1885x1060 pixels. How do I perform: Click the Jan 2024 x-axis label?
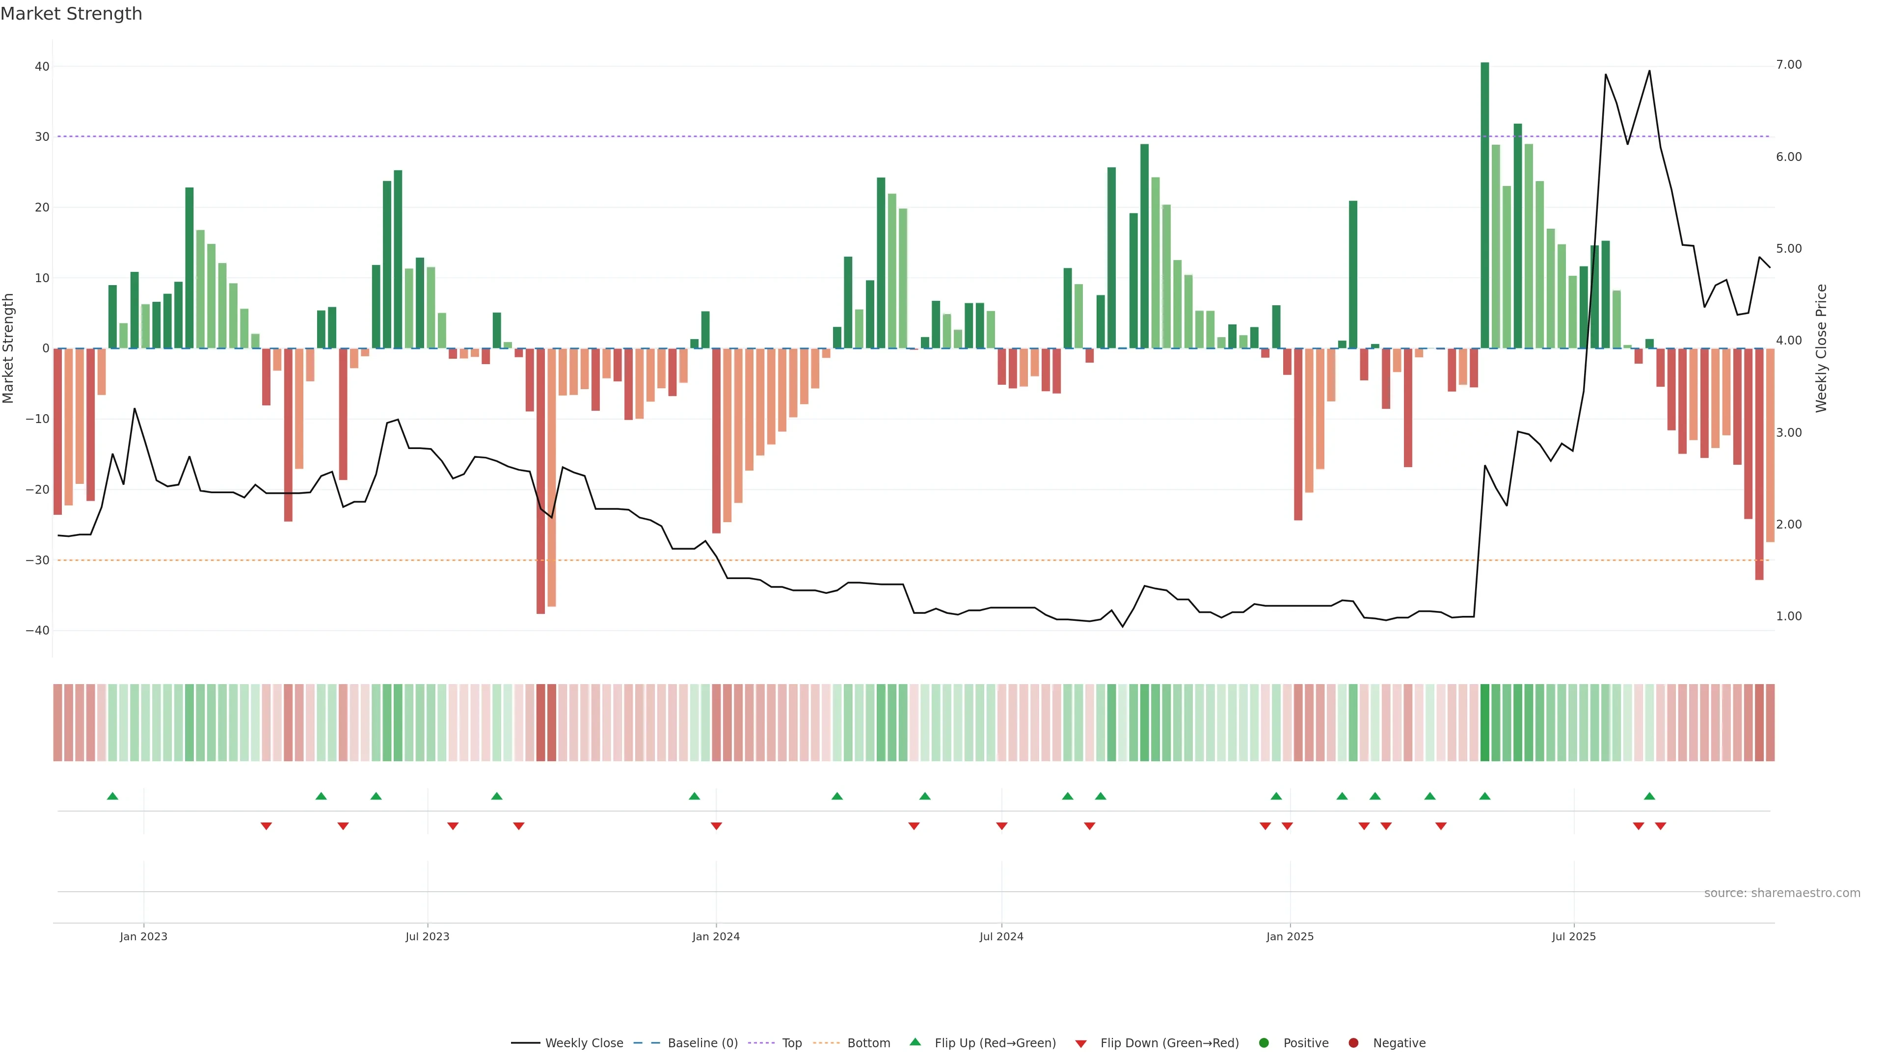point(716,936)
